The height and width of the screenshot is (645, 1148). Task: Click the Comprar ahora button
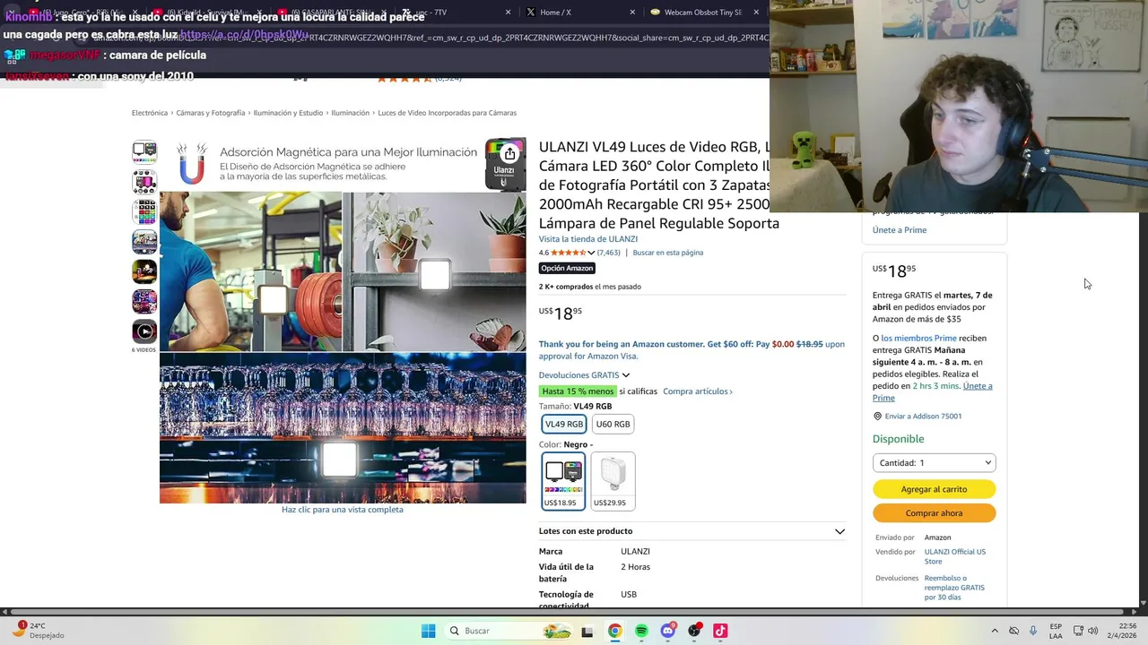click(934, 513)
